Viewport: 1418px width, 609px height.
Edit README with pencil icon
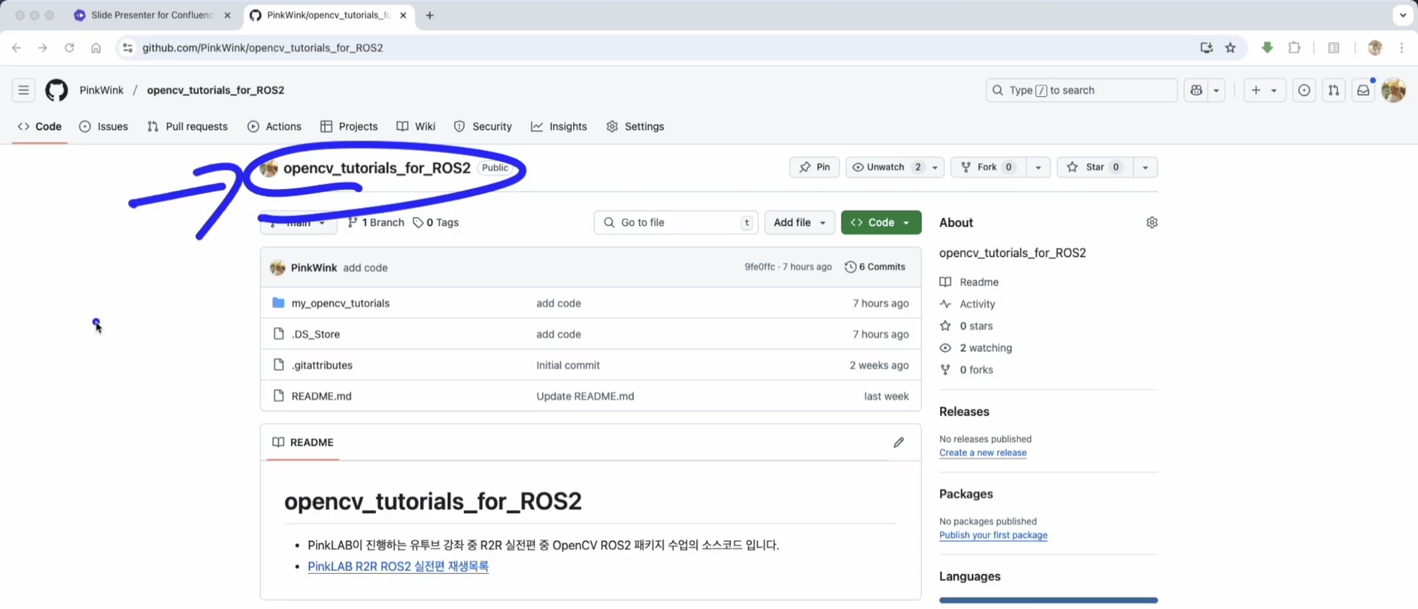(x=898, y=442)
